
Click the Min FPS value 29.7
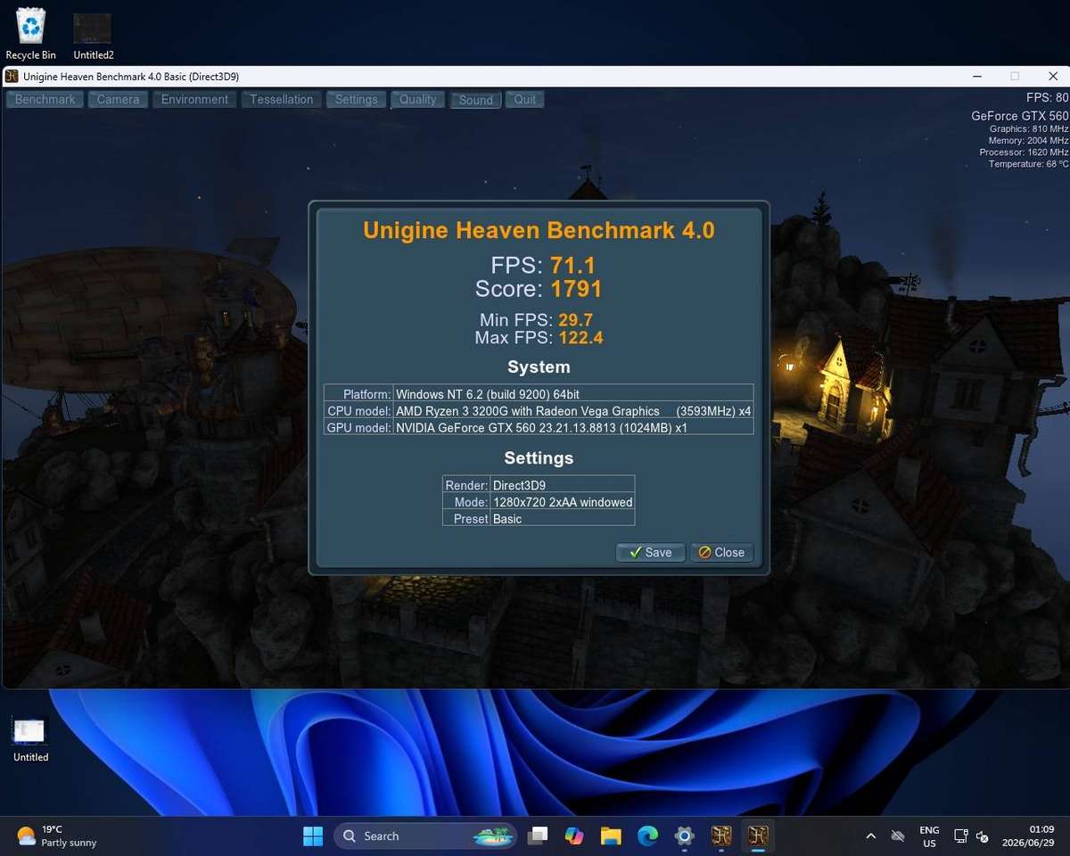click(575, 320)
